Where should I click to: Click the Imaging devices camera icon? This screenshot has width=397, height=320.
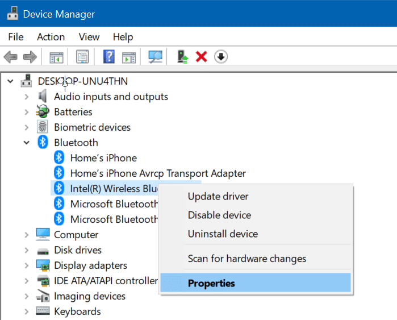[43, 296]
